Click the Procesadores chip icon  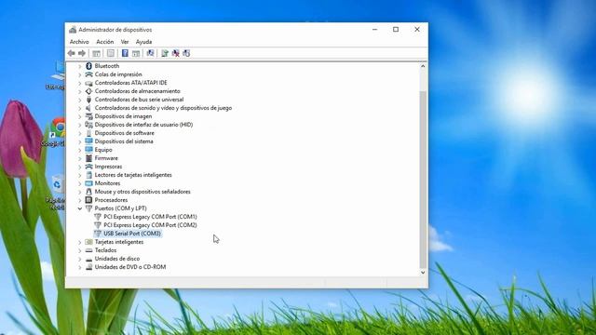88,200
